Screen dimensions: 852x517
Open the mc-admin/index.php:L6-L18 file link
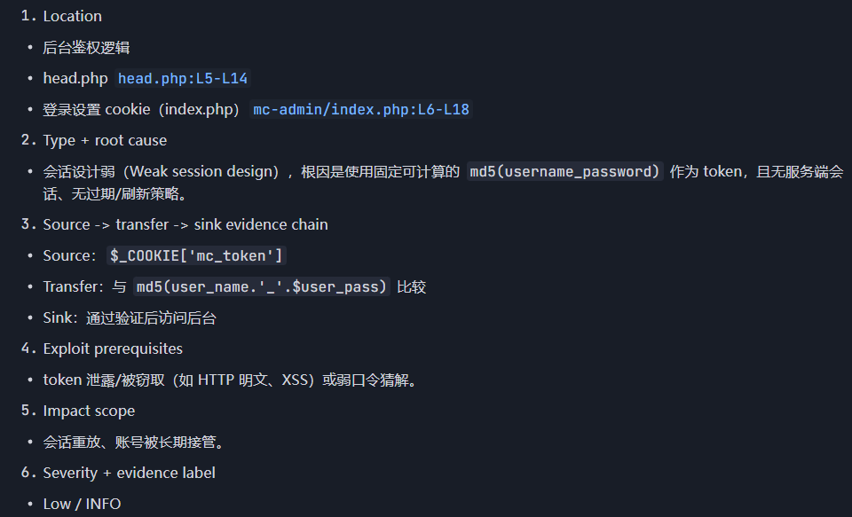(x=361, y=110)
